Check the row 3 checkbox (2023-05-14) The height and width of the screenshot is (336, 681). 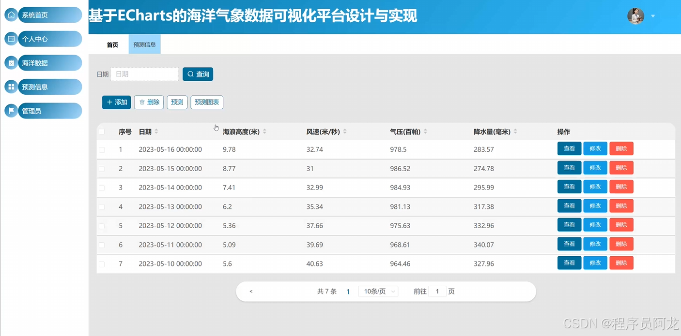(102, 188)
